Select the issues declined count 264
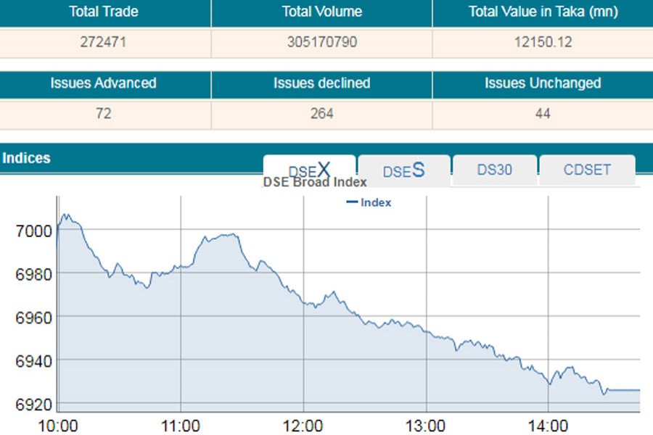 321,114
